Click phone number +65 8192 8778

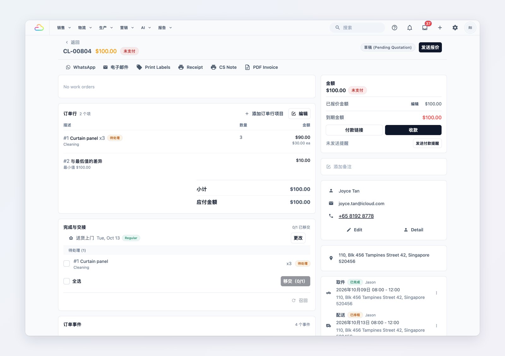click(356, 216)
